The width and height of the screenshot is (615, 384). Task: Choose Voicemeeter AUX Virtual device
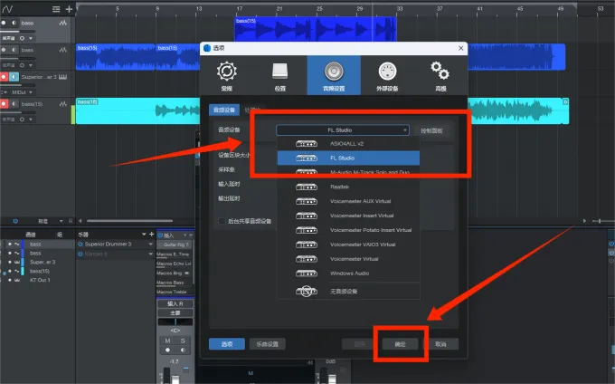[x=348, y=201]
